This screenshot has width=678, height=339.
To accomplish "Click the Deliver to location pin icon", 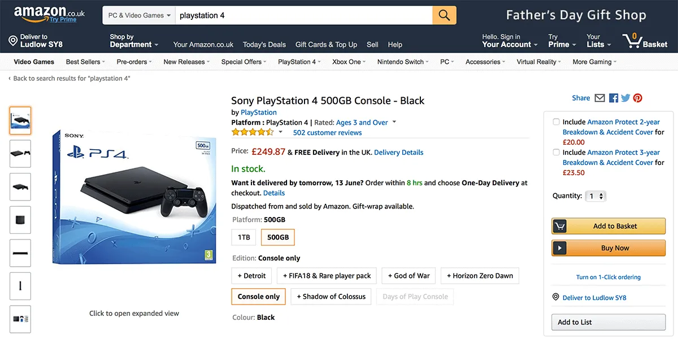I will click(13, 41).
